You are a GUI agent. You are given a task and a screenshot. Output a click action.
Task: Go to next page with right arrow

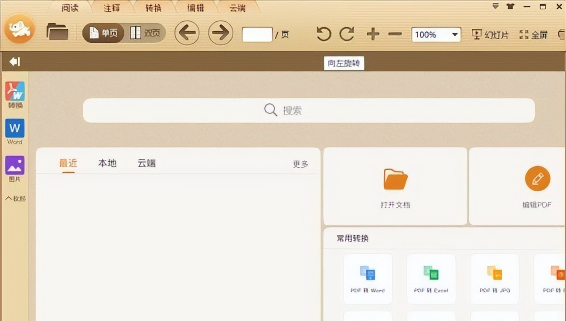click(x=221, y=33)
